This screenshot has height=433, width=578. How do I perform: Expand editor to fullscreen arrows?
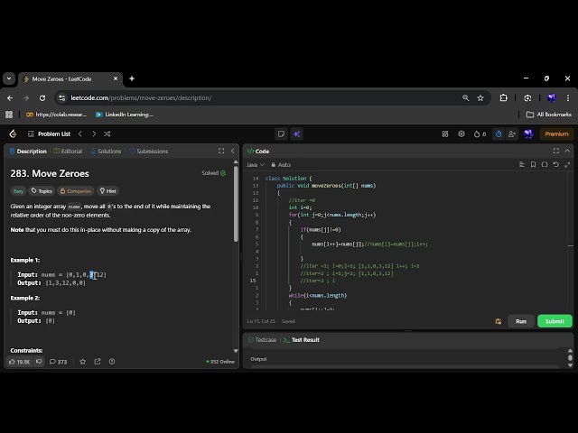(x=567, y=164)
